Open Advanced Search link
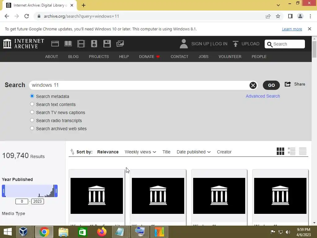317x238 pixels. point(263,96)
